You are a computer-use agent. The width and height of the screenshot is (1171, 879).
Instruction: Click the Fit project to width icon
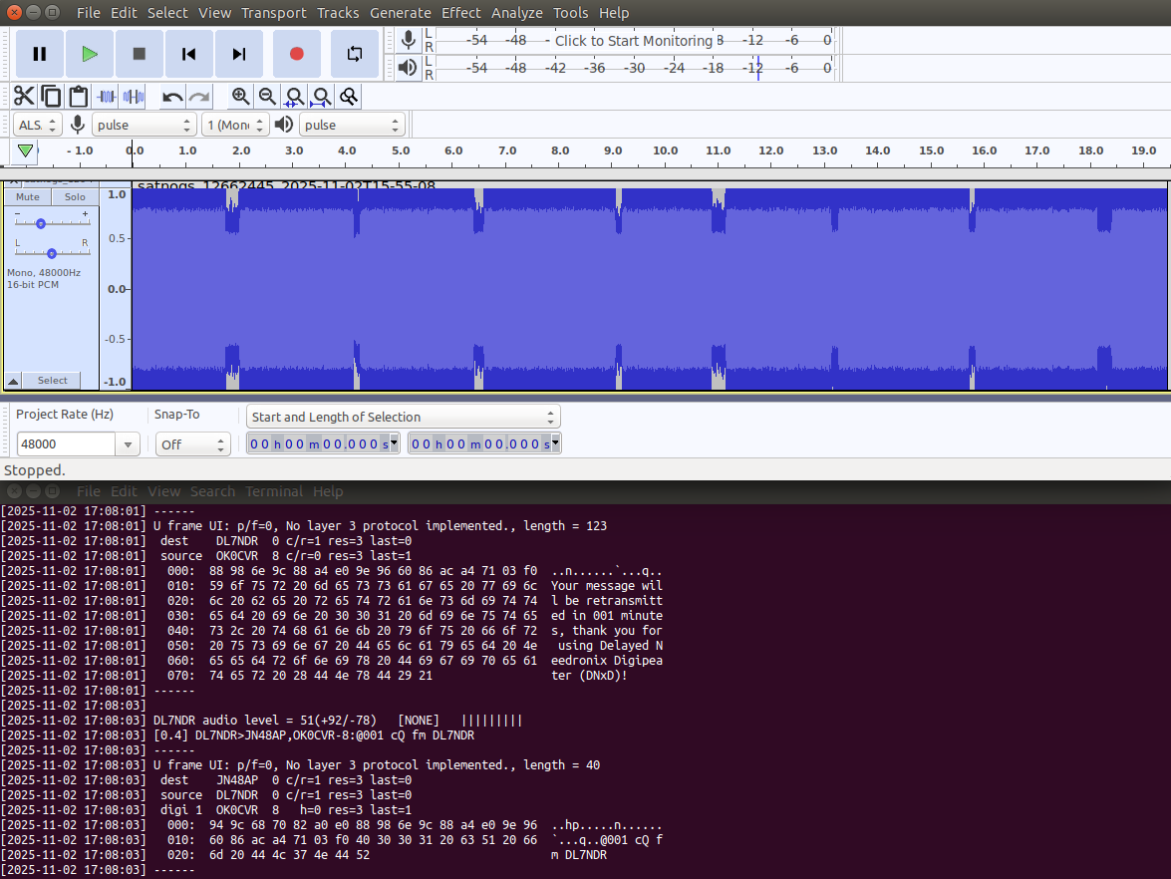[x=321, y=97]
